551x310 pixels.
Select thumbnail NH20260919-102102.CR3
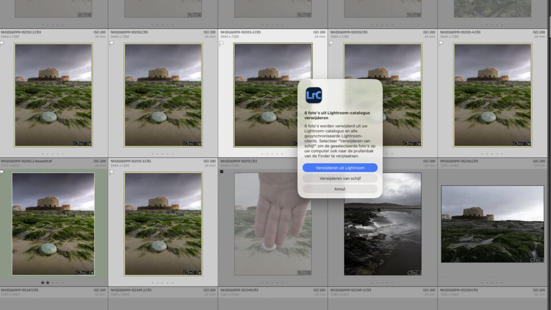pos(163,95)
